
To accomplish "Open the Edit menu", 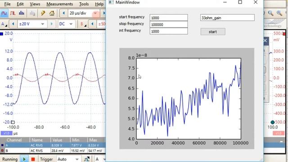I will [x=20, y=4].
